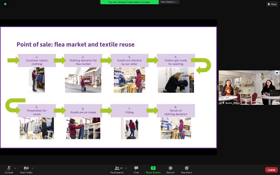This screenshot has height=175, width=280.
Task: Open the View Options dropdown
Action: (169, 2)
